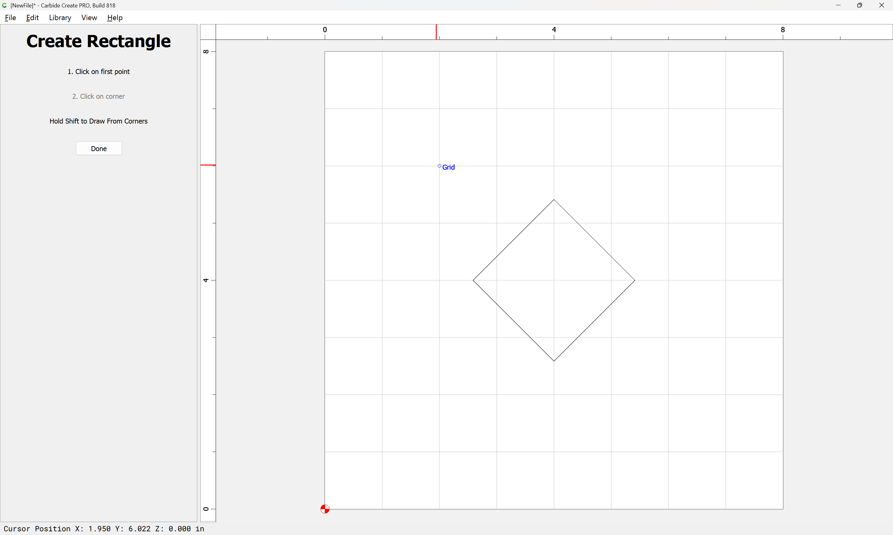Screen dimensions: 893x535
Task: Click the top vertex of the diamond
Action: [x=554, y=200]
